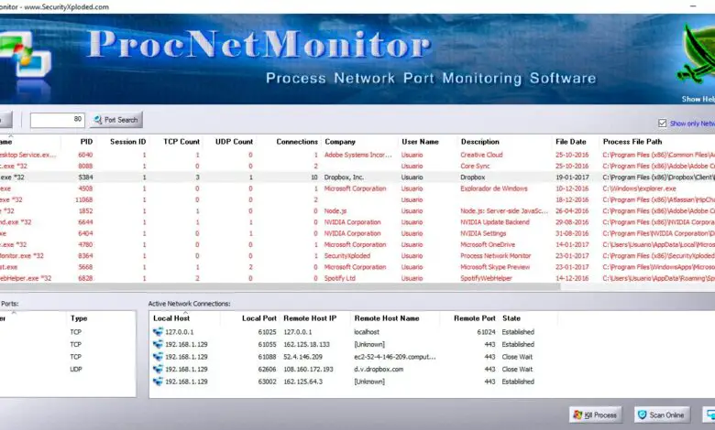715x430 pixels.
Task: Select the Dropbox, Inc. process row
Action: 357,177
